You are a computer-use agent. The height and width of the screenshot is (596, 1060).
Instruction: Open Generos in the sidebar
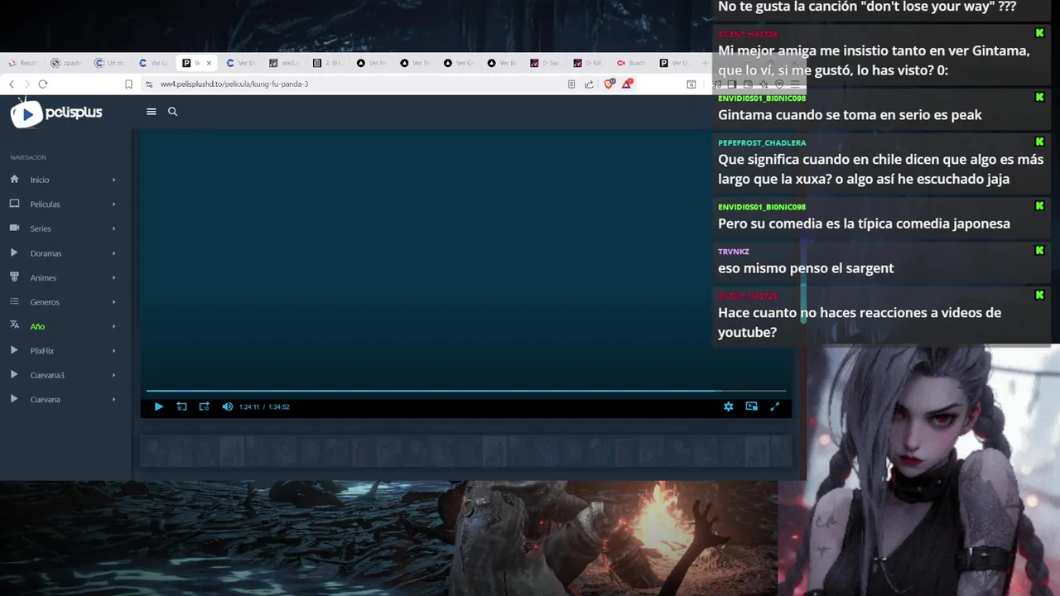point(45,302)
